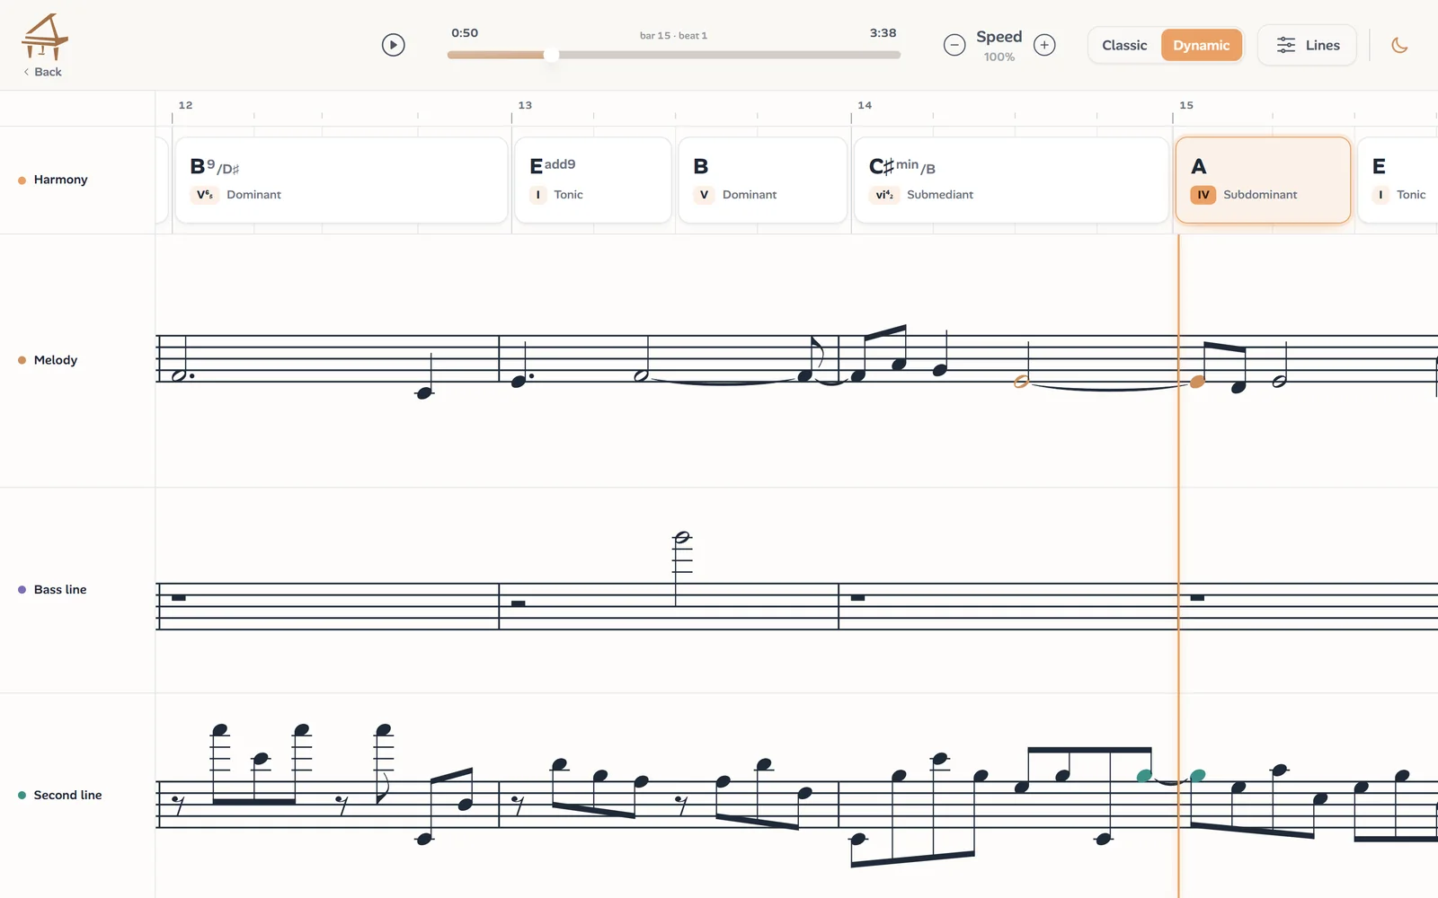Go back using the Back link
Screen dimensions: 1438x898
(43, 72)
